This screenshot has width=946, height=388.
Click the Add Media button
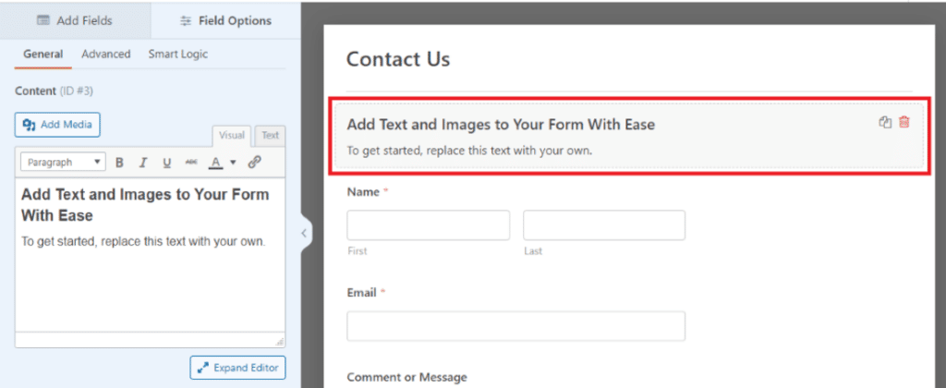(x=57, y=125)
